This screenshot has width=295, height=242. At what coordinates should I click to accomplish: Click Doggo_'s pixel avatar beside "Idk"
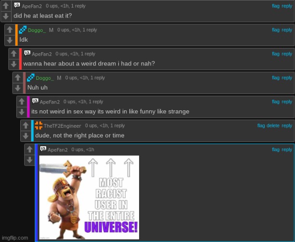[23, 30]
